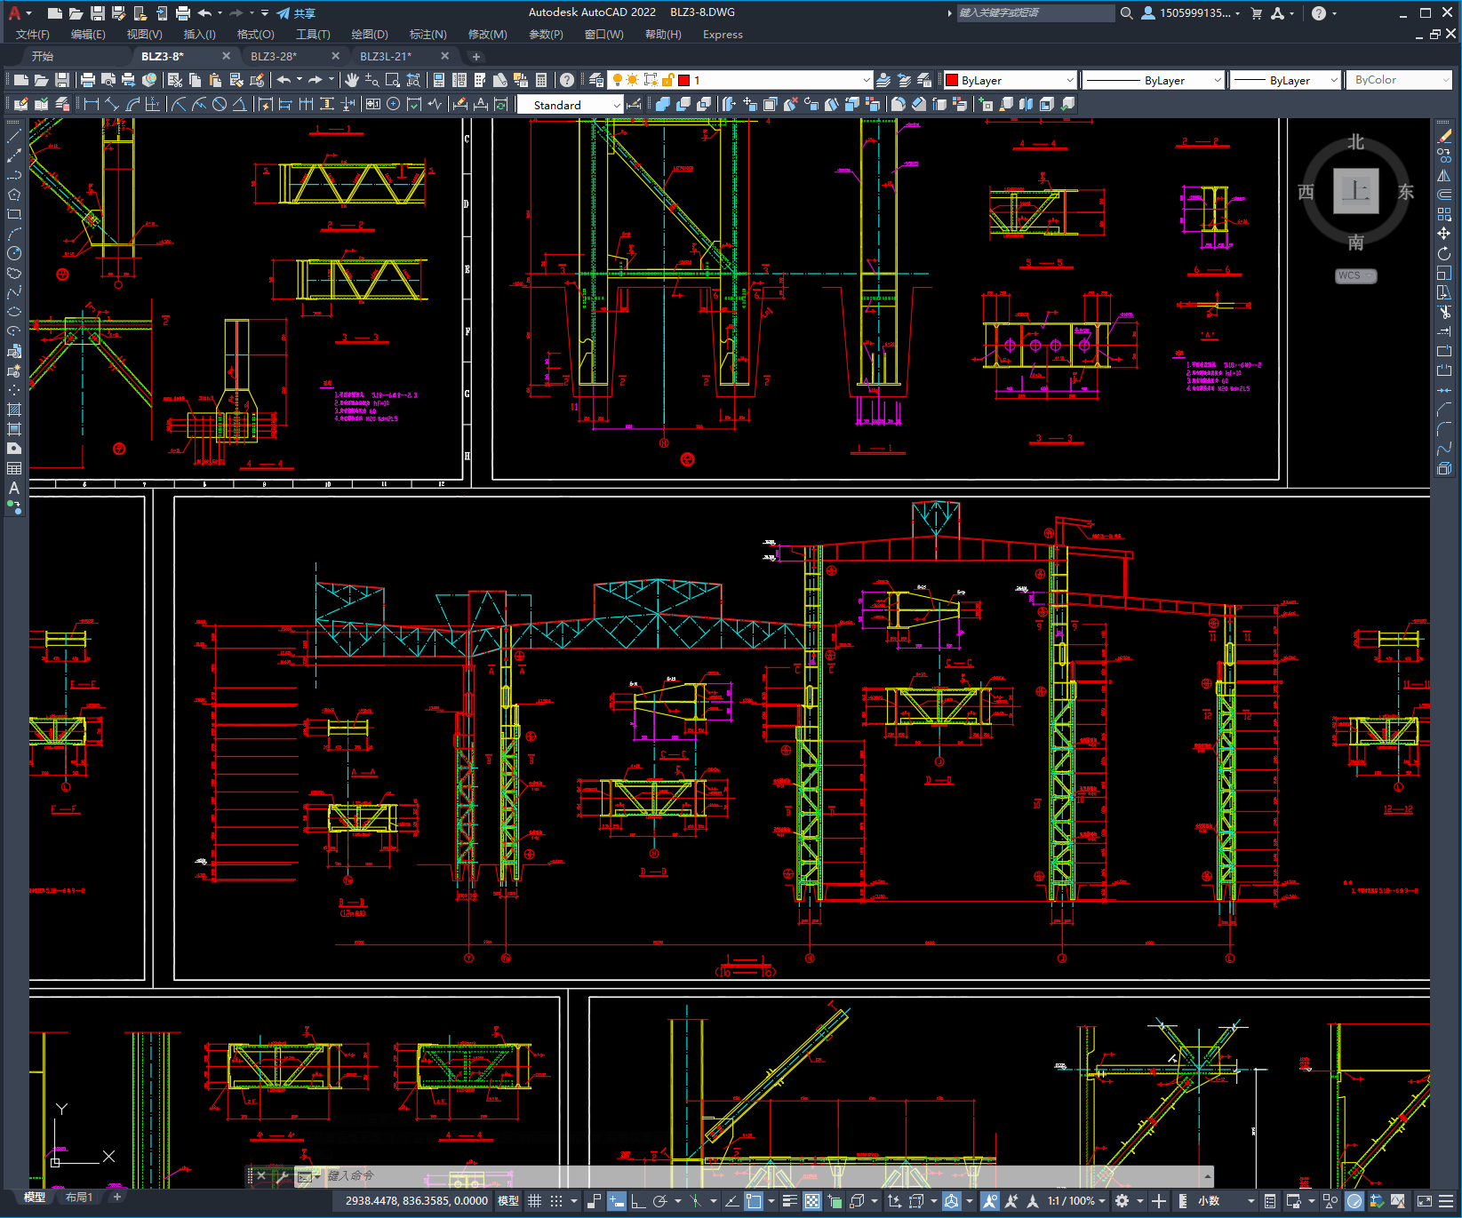
Task: Open the 文件(F) menu
Action: click(33, 35)
